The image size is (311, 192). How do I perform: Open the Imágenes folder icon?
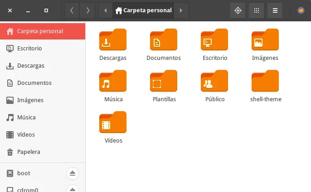(x=265, y=39)
